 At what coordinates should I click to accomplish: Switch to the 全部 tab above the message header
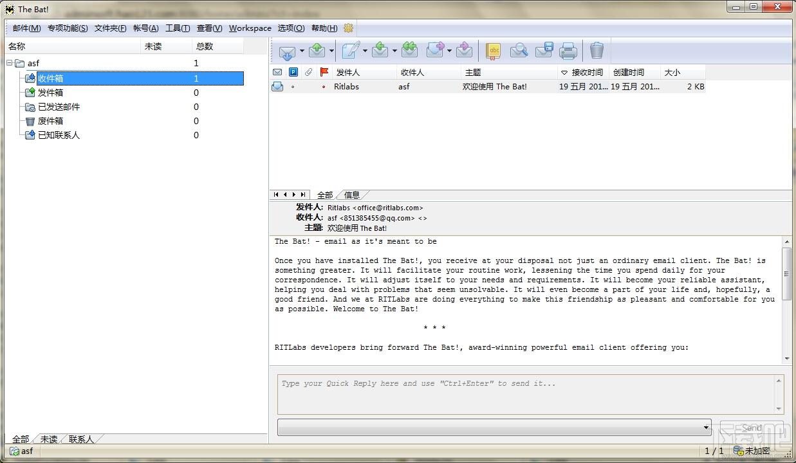[x=325, y=195]
